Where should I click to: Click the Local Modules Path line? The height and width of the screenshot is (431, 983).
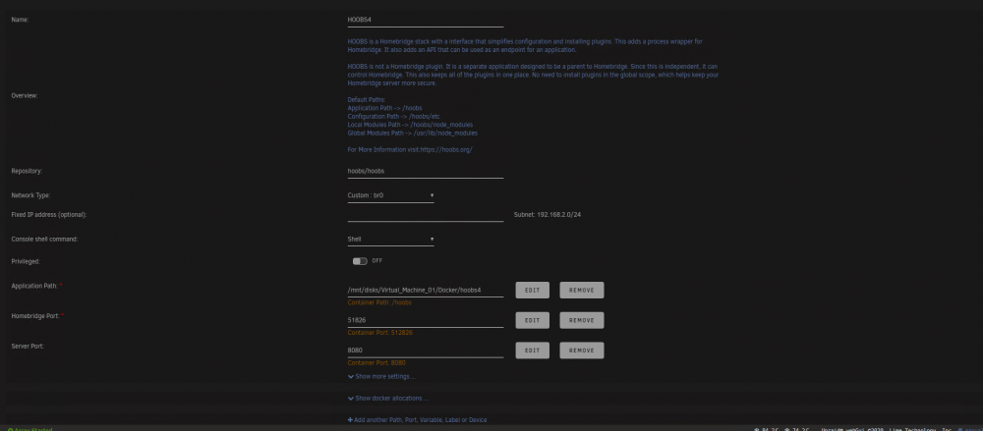(x=410, y=125)
